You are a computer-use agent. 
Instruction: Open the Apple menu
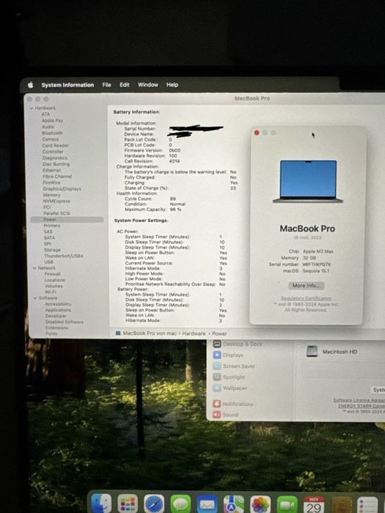coord(31,85)
